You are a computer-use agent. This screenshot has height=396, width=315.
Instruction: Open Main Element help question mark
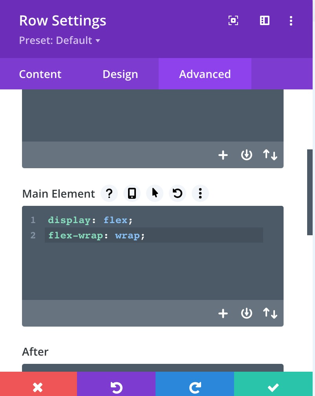pos(109,193)
